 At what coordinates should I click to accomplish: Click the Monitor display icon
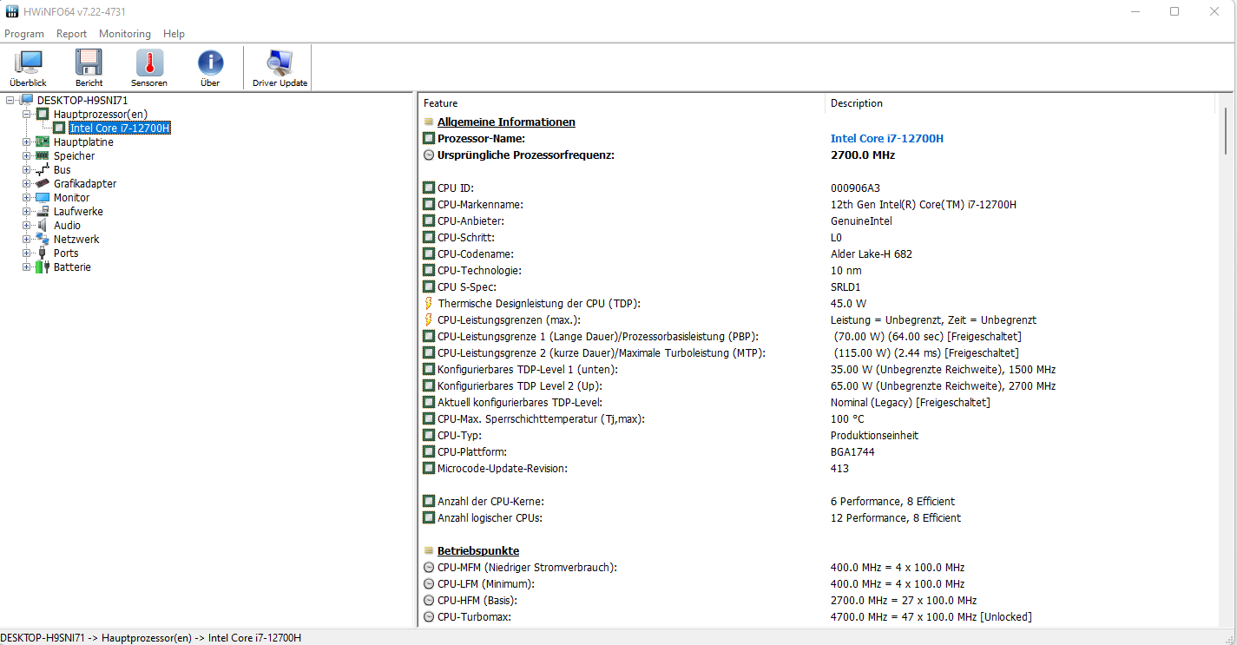[43, 198]
